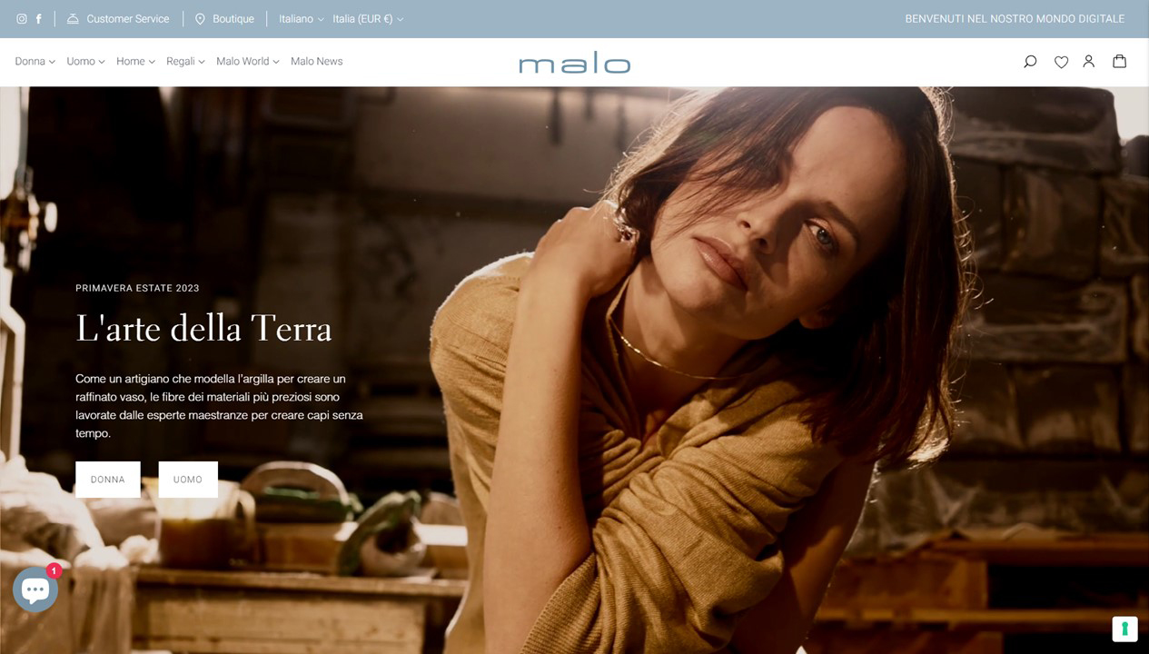Click the Boutique location pin icon
Image resolution: width=1149 pixels, height=654 pixels.
(200, 18)
